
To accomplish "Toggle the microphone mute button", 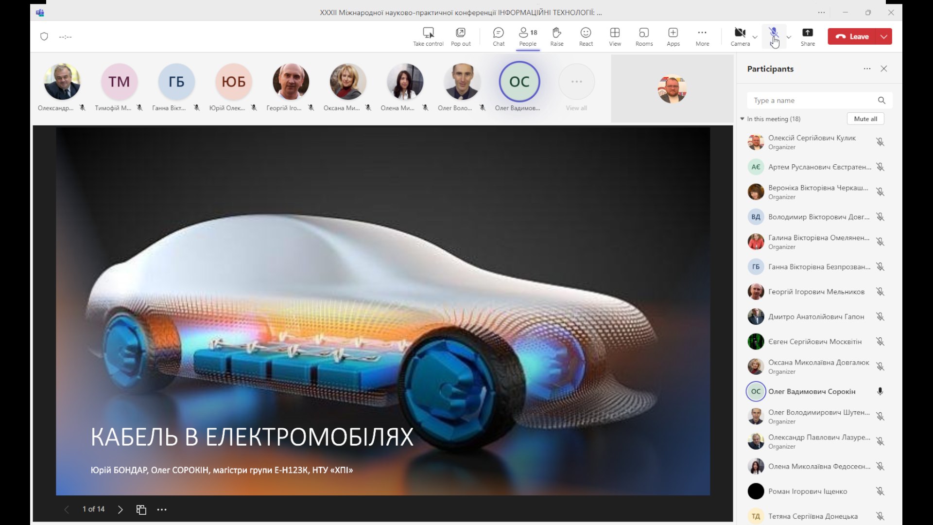I will tap(774, 33).
